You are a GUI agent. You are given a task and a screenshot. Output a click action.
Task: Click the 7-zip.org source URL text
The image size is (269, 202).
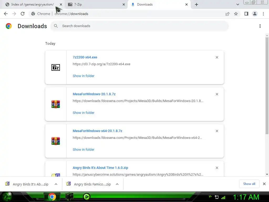pos(102,64)
